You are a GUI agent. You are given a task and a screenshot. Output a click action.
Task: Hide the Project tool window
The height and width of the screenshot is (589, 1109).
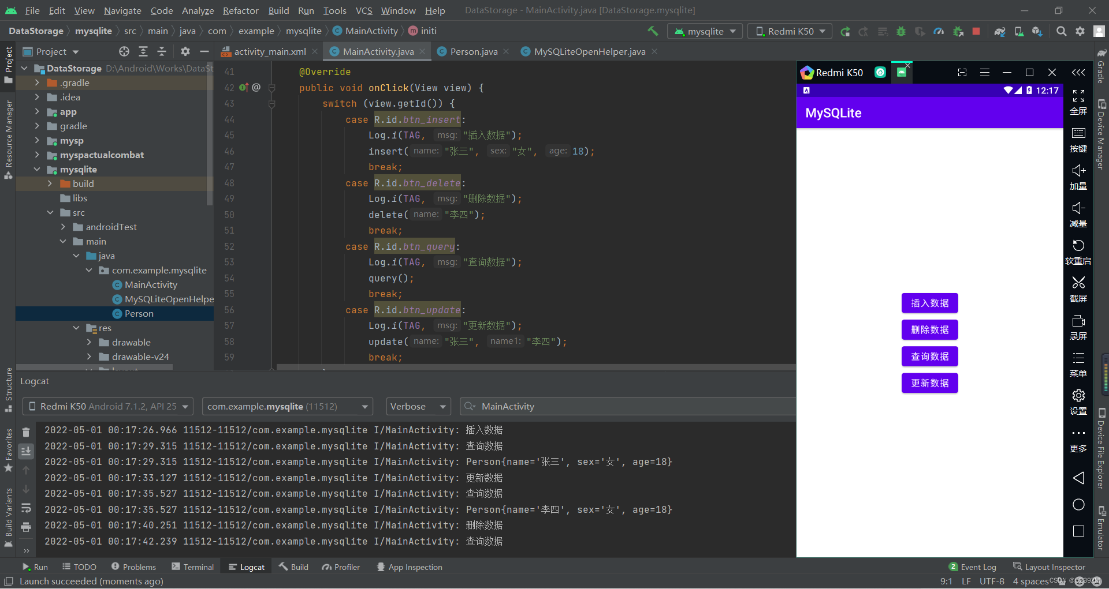(204, 52)
